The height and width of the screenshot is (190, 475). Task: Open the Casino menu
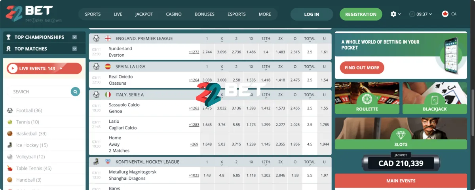tap(174, 14)
